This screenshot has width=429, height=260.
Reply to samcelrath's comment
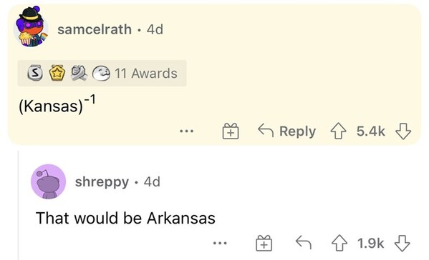[286, 131]
